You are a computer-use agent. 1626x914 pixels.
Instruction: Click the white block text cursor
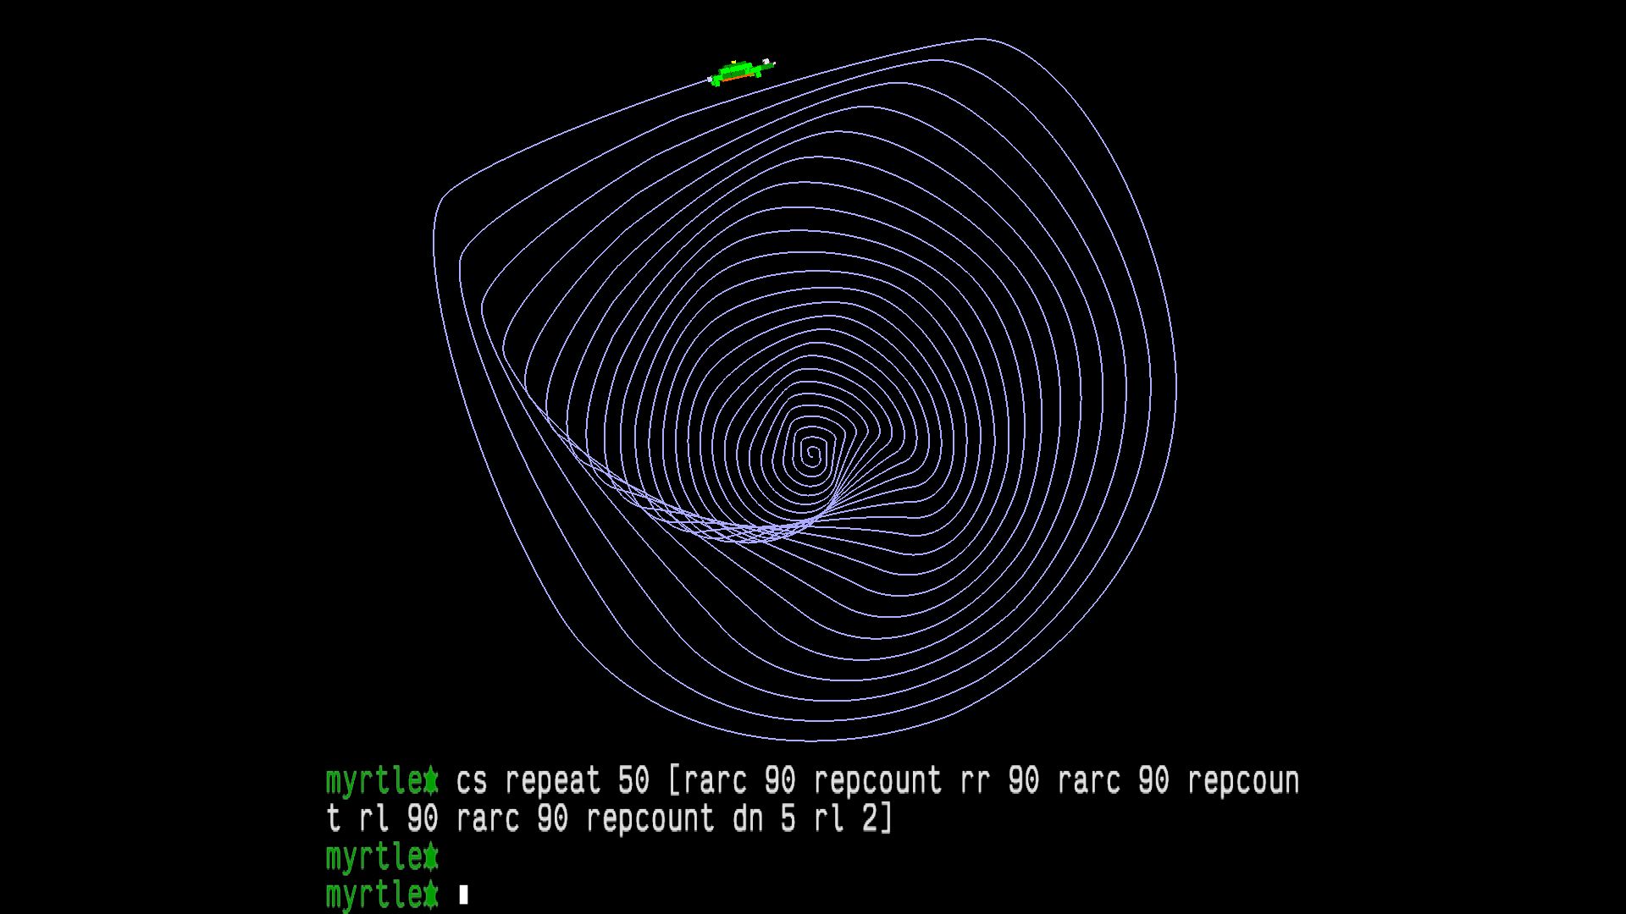[463, 895]
